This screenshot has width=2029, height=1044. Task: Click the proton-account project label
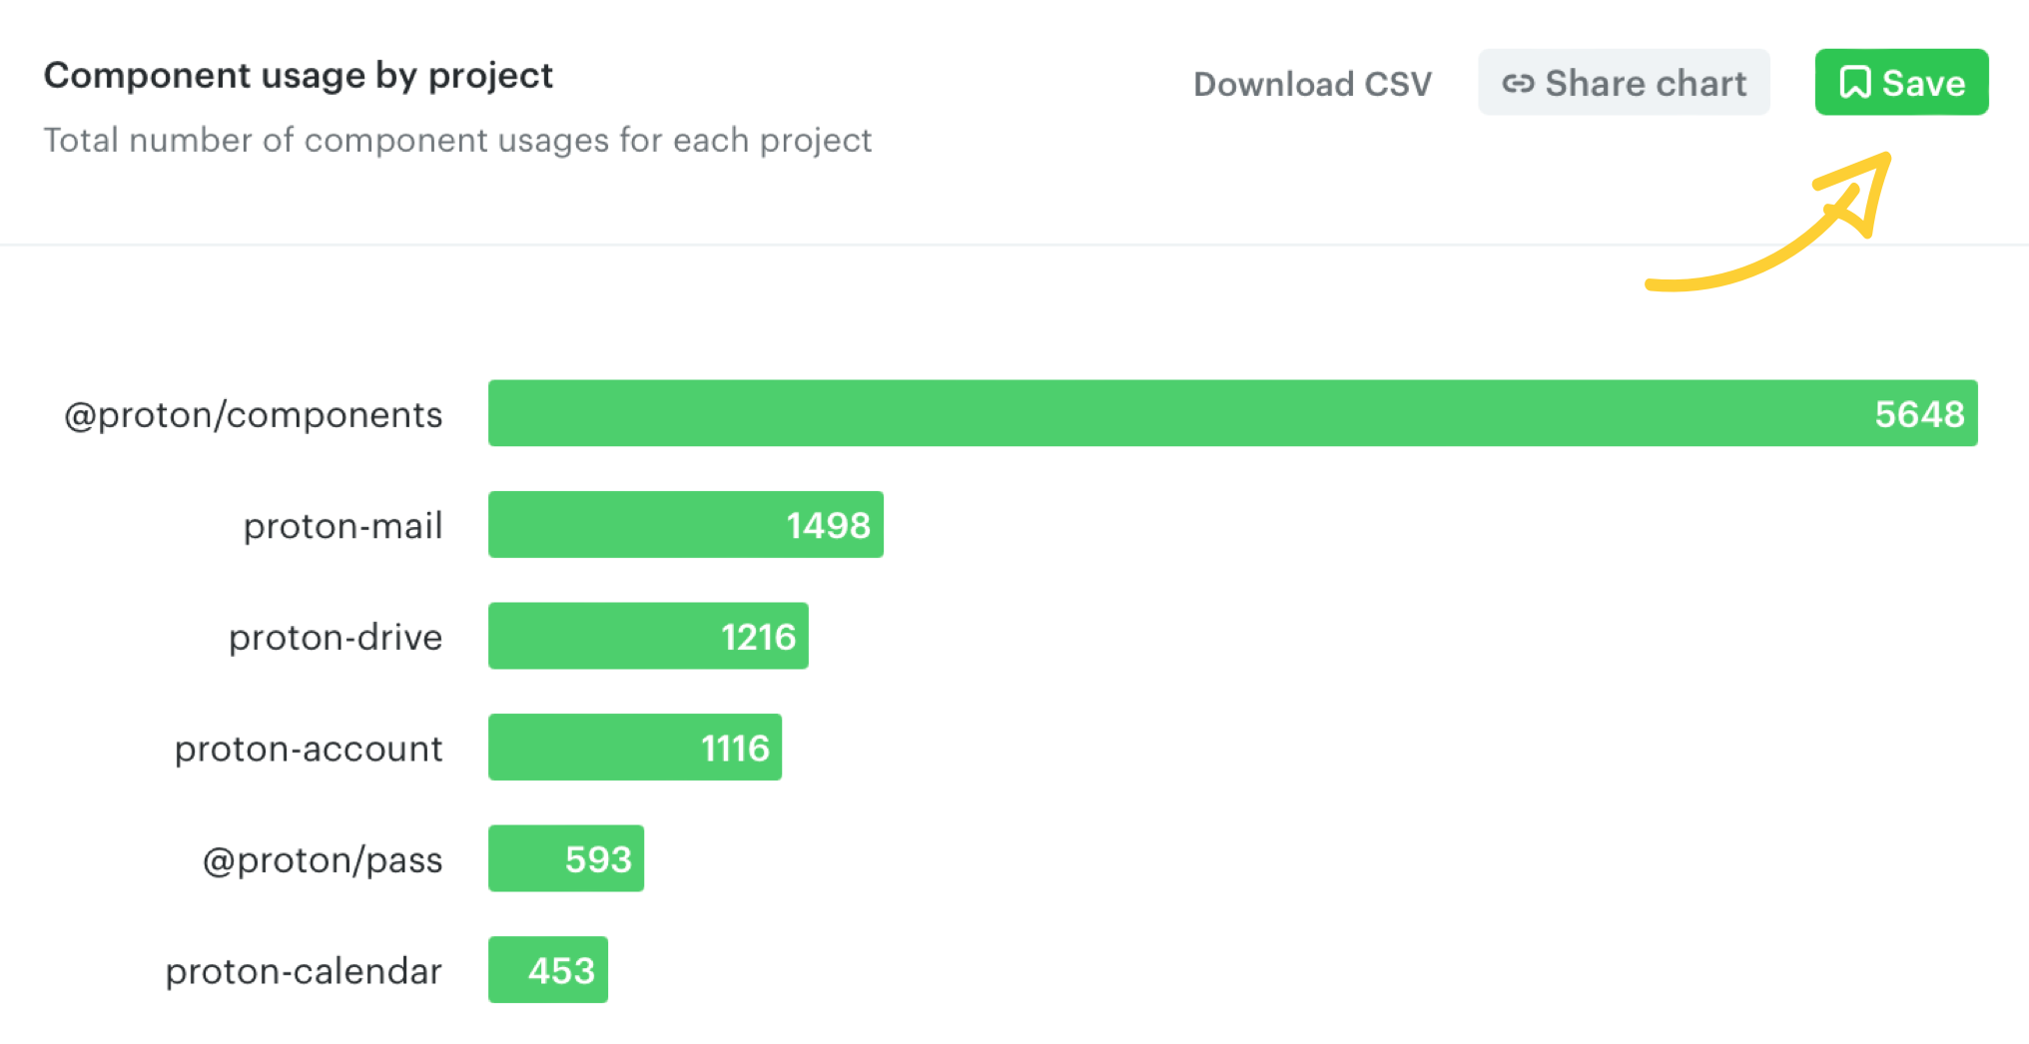click(x=309, y=749)
